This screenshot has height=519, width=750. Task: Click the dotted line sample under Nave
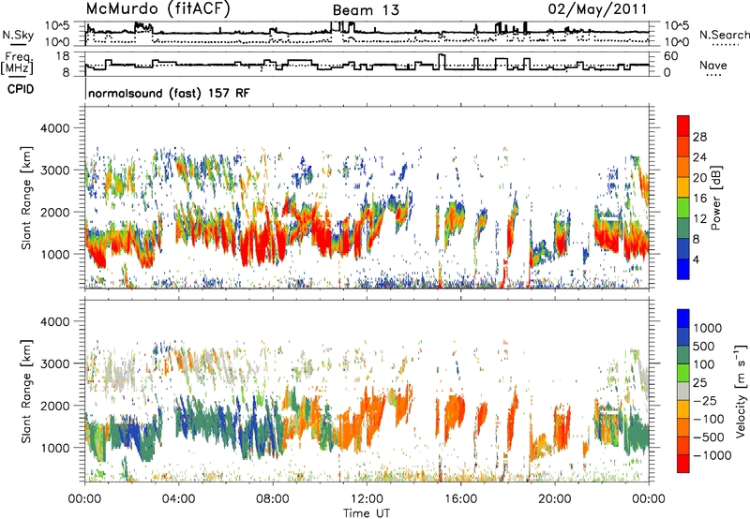[x=713, y=75]
